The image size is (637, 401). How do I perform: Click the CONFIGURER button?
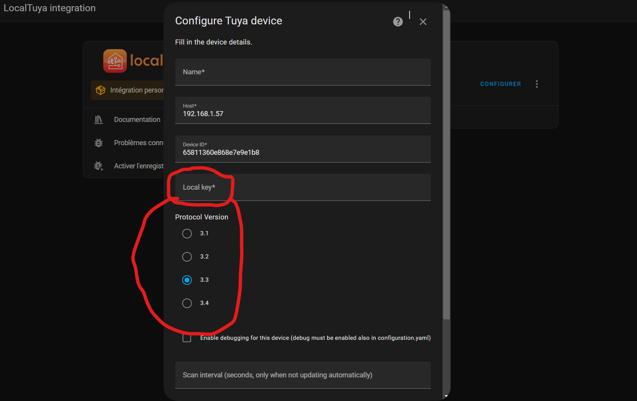point(500,84)
